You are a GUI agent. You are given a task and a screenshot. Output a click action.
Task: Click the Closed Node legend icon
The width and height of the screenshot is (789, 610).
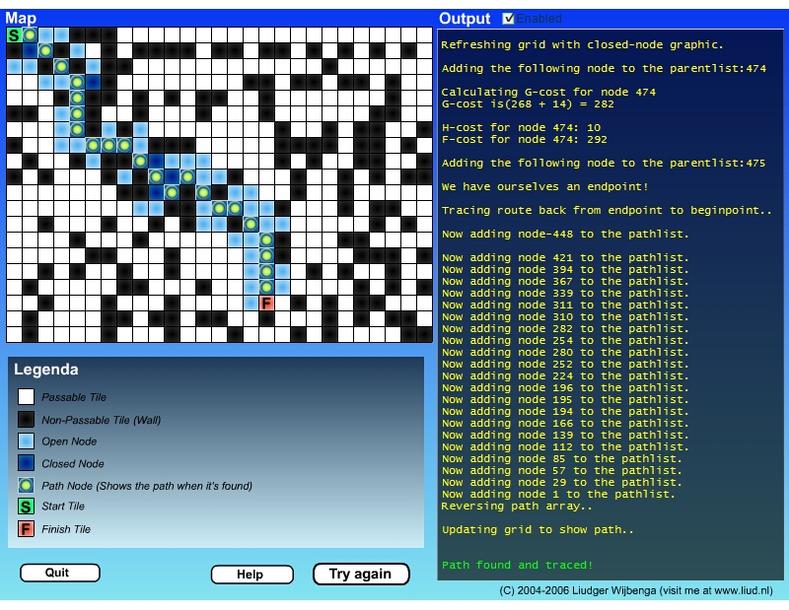point(27,463)
